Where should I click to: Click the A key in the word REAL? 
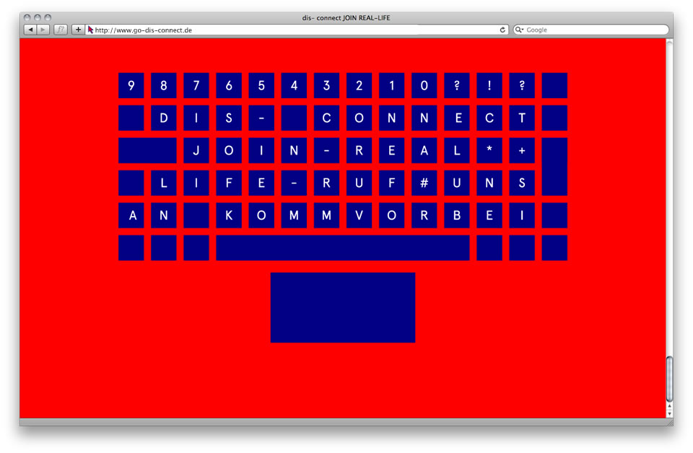point(424,150)
